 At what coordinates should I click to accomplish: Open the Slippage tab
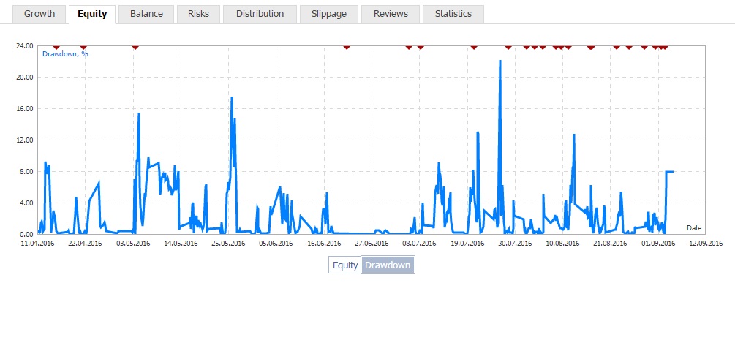(x=329, y=14)
